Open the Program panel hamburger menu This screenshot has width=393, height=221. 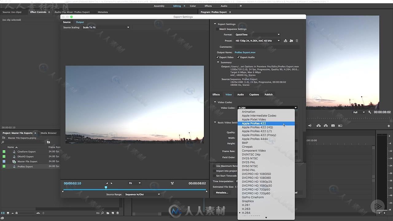pyautogui.click(x=230, y=12)
